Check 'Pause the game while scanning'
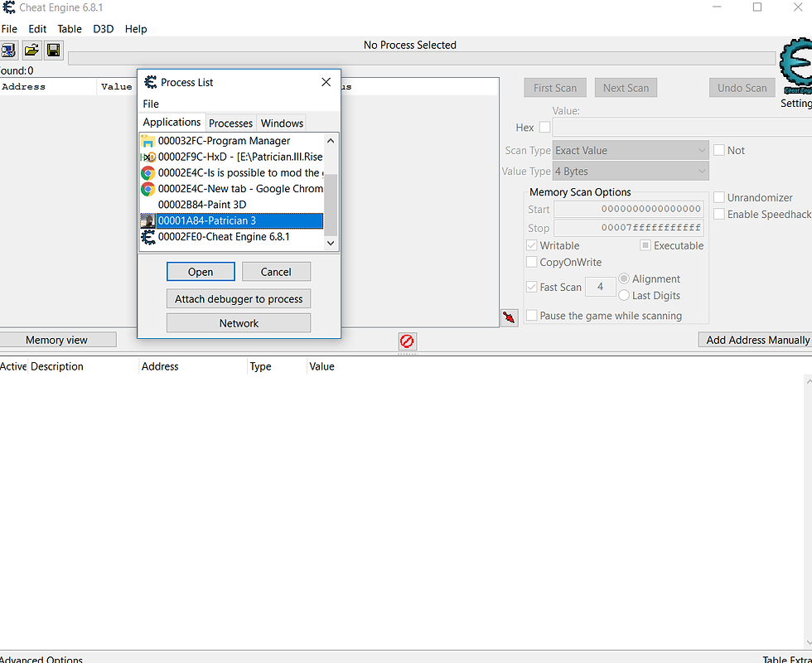Image resolution: width=812 pixels, height=663 pixels. (x=531, y=315)
